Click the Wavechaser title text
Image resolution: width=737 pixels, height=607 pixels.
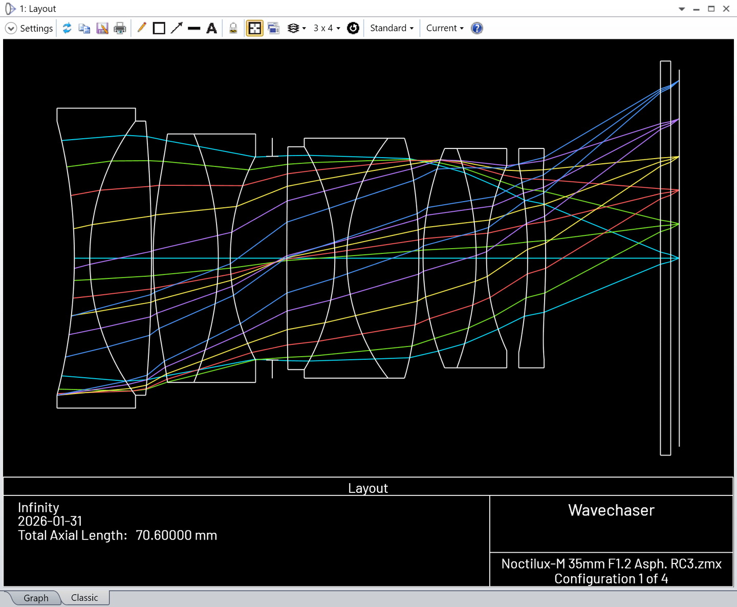(x=611, y=510)
